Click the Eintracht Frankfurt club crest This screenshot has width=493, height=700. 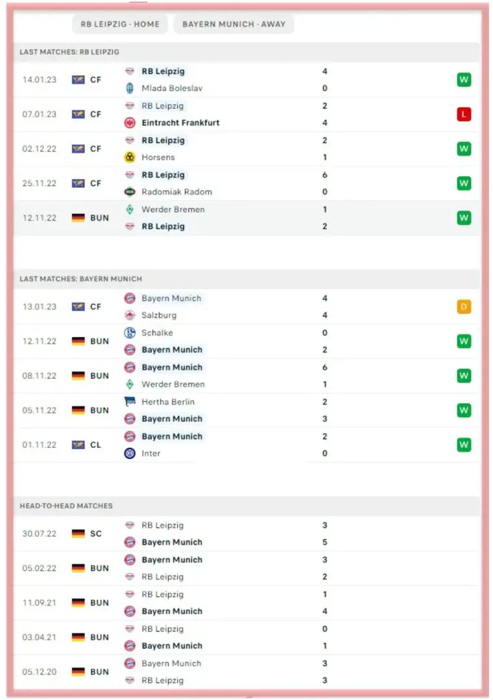click(130, 122)
